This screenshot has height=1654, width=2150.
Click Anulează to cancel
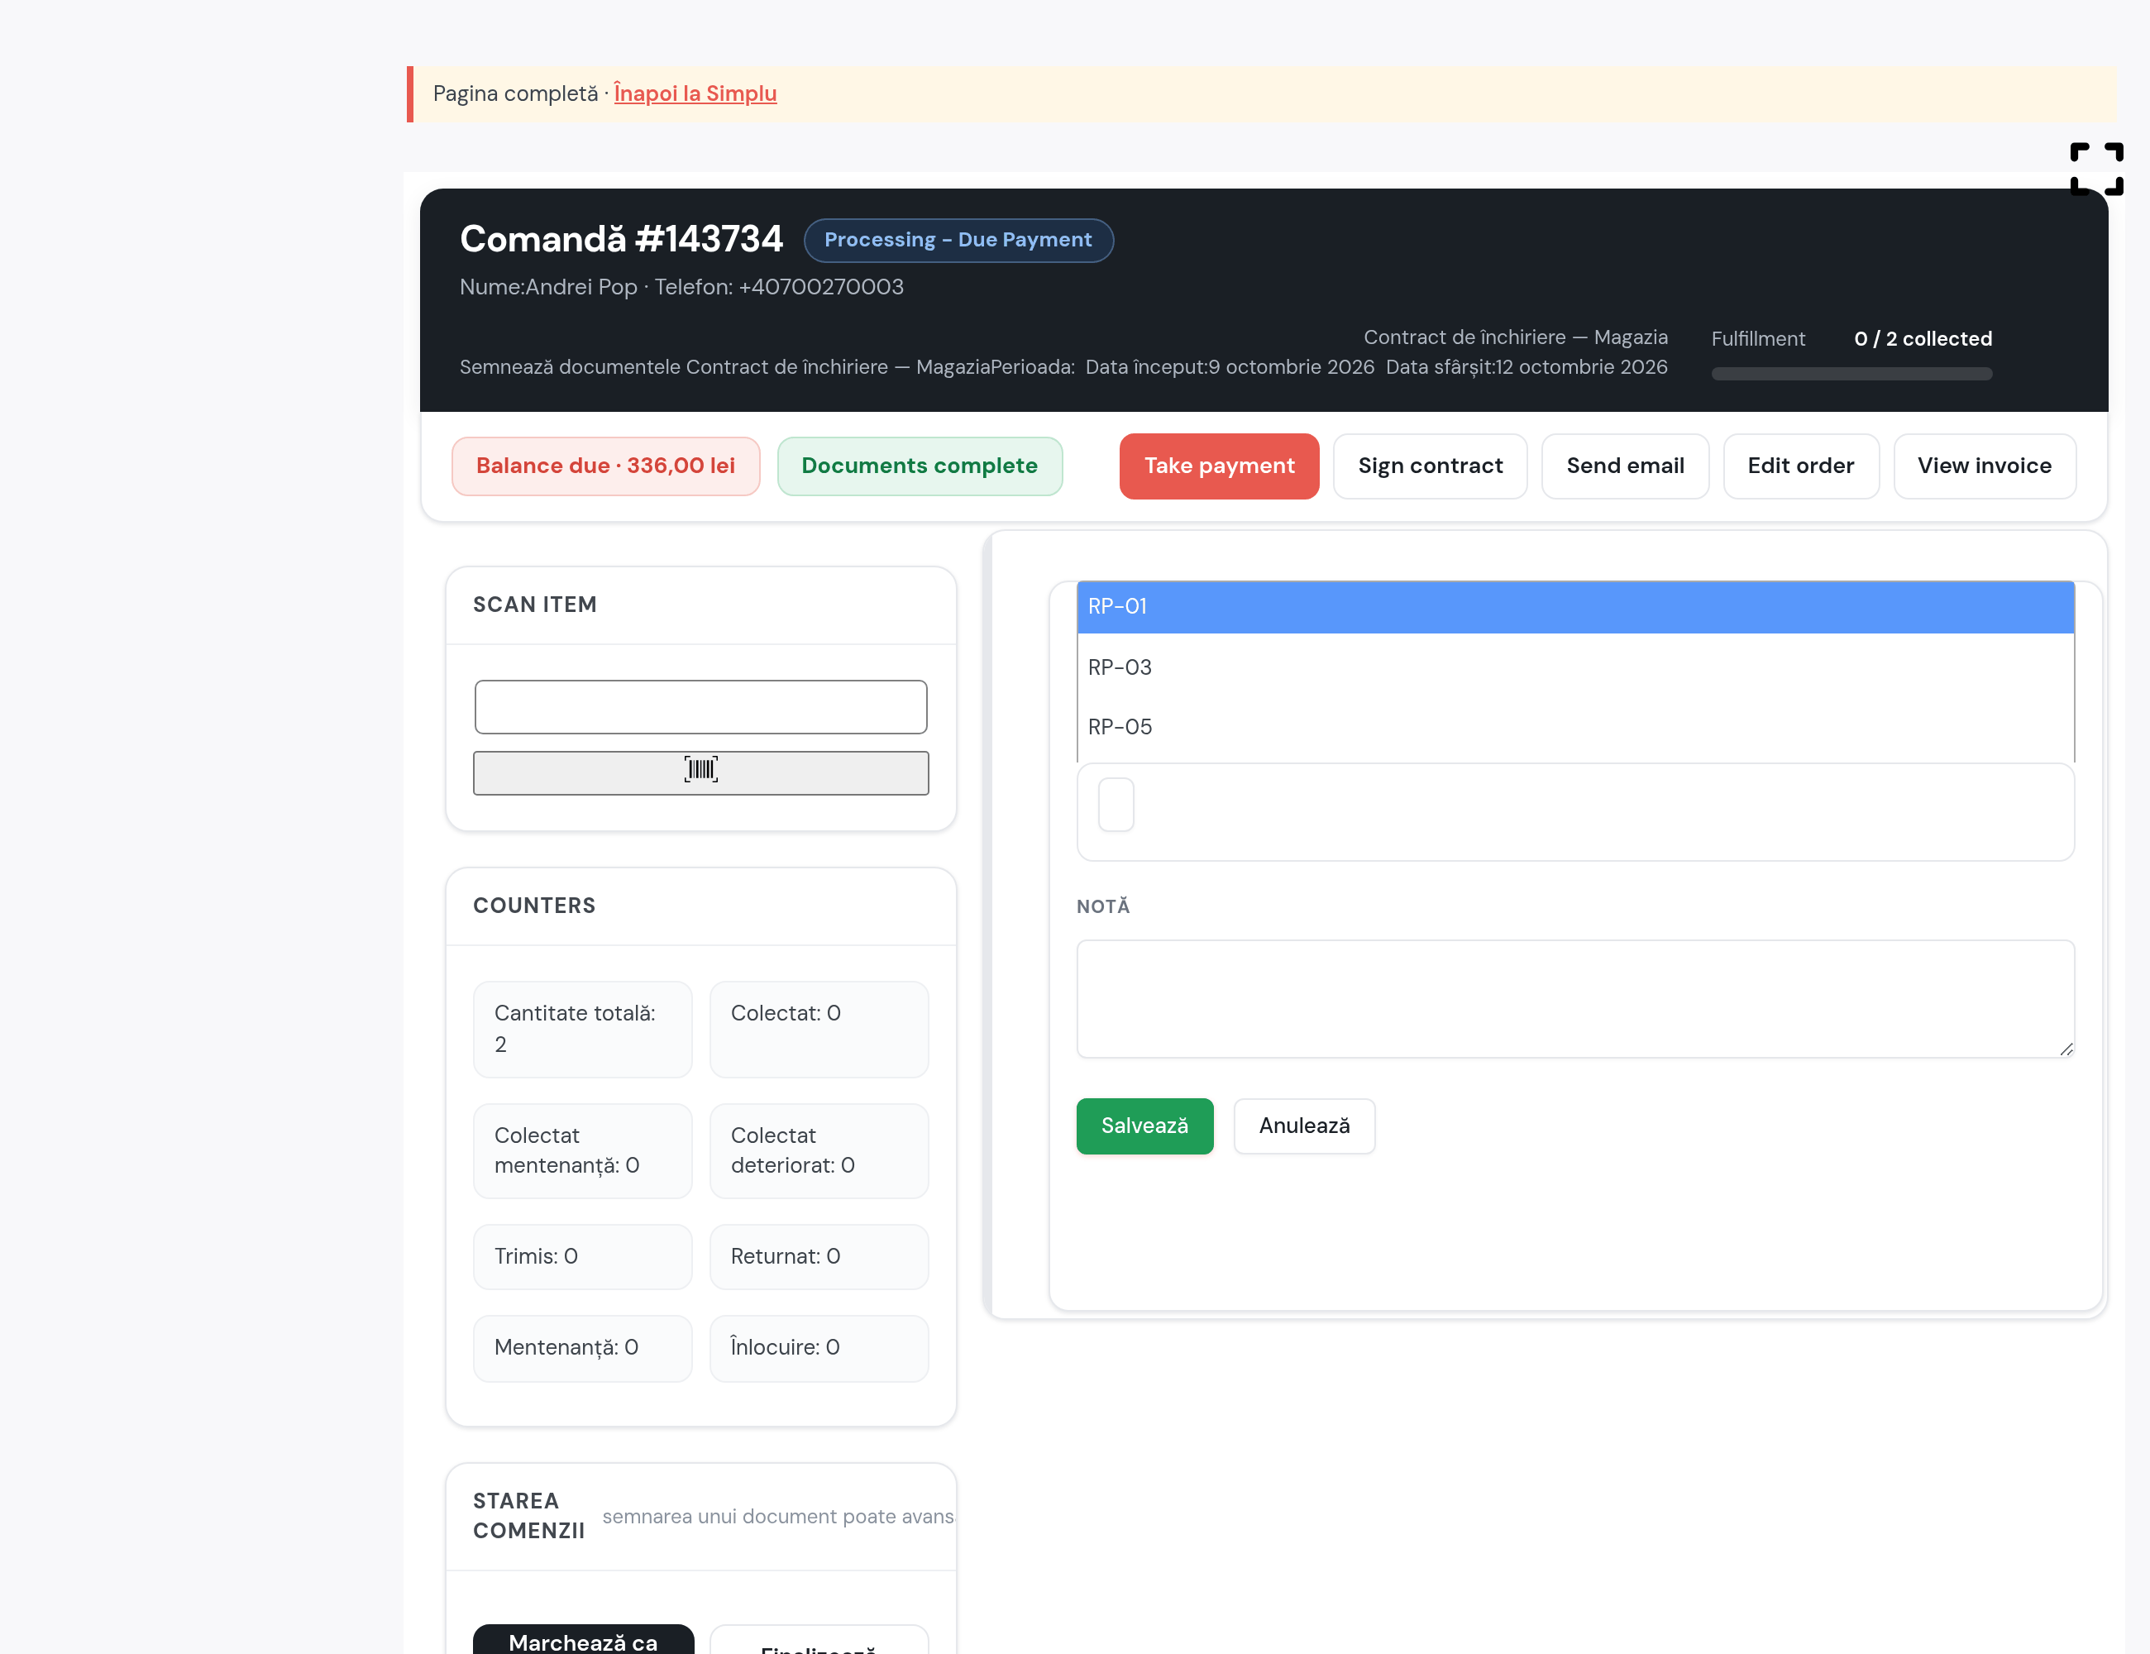coord(1303,1126)
